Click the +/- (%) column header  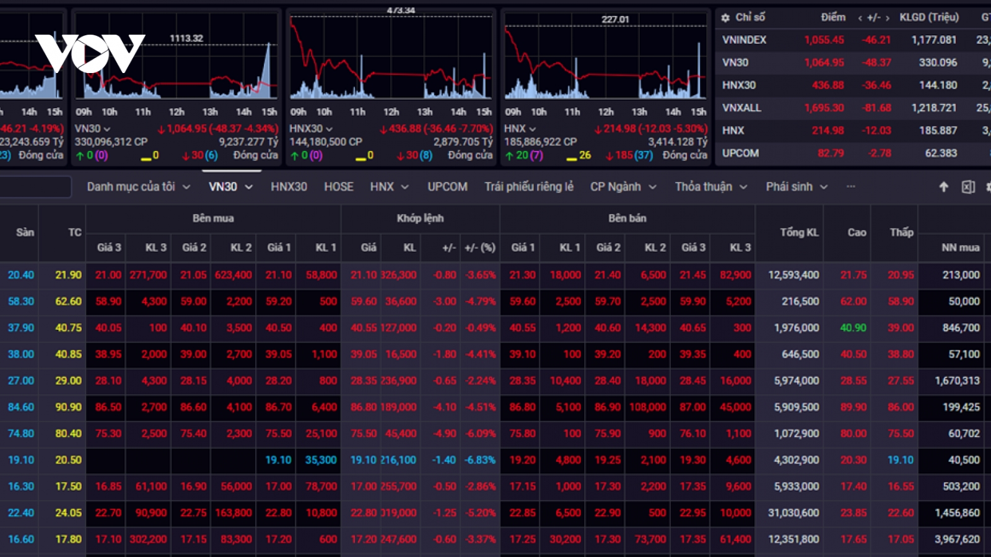[x=480, y=248]
